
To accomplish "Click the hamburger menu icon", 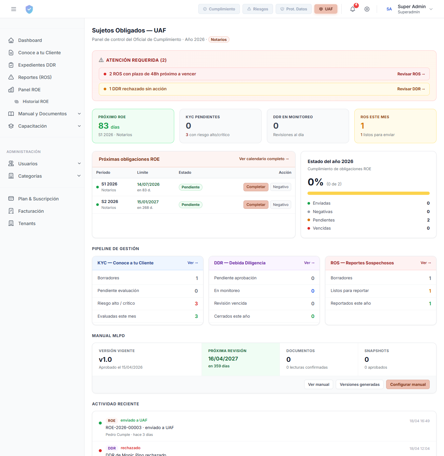I will click(x=14, y=9).
